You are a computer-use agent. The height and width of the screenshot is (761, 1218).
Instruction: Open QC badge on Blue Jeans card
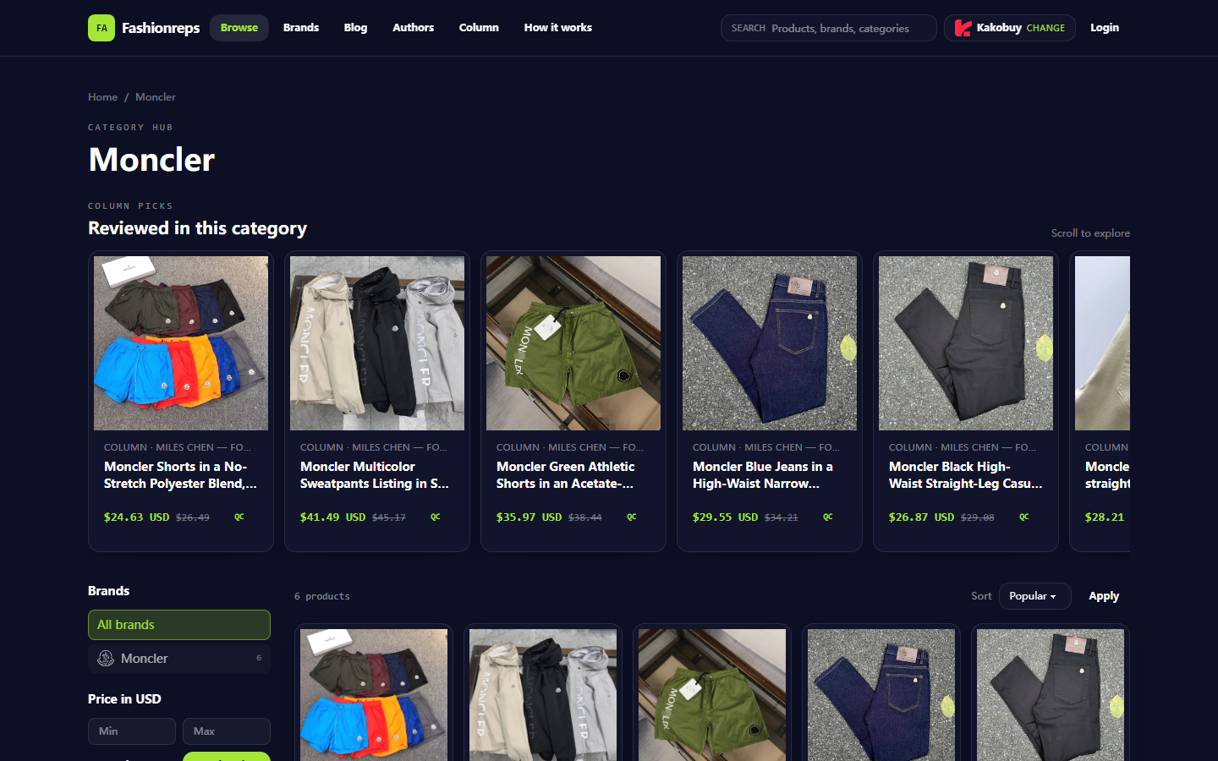[x=828, y=517]
